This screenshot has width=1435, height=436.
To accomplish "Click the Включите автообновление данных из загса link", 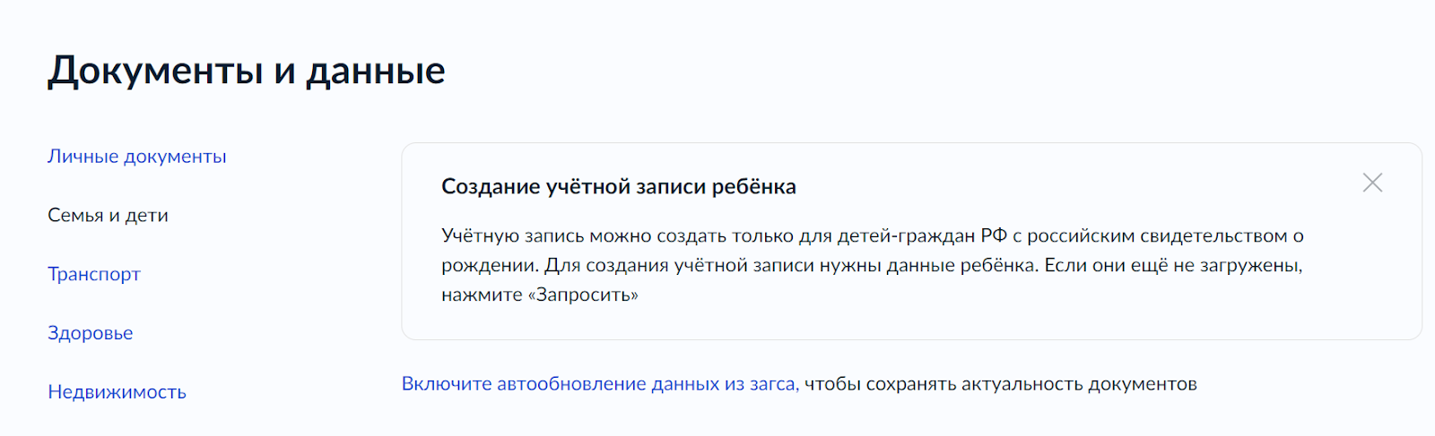I will [x=599, y=384].
